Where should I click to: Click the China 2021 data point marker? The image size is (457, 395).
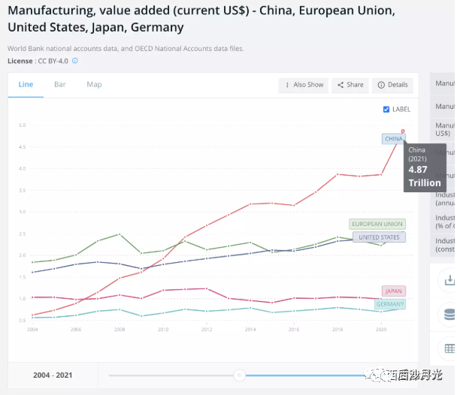403,131
